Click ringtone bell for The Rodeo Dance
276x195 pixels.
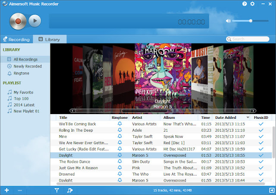[x=120, y=161]
